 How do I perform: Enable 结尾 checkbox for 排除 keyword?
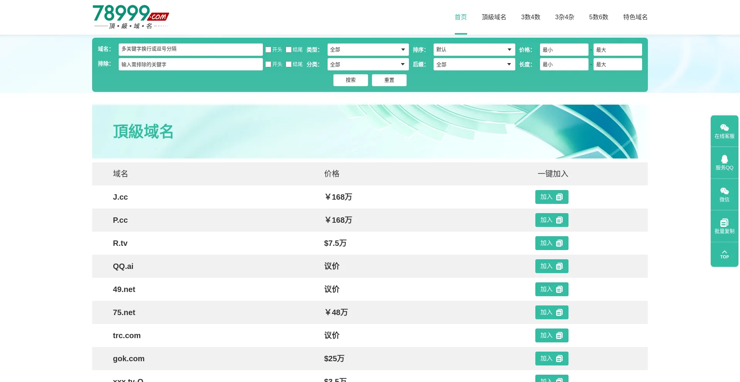(289, 64)
